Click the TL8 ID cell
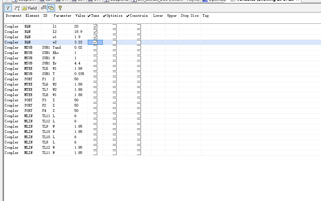This screenshot has width=321, height=201. (x=45, y=95)
